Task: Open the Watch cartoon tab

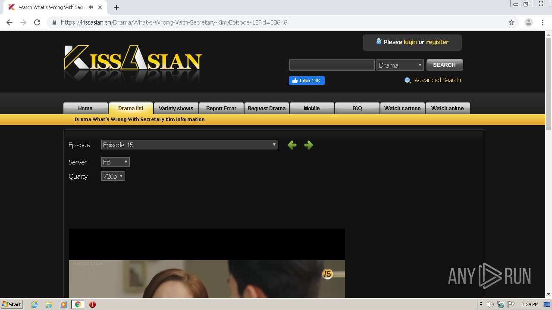Action: [402, 108]
